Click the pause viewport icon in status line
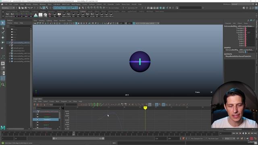258x145 pixels. click(170, 8)
